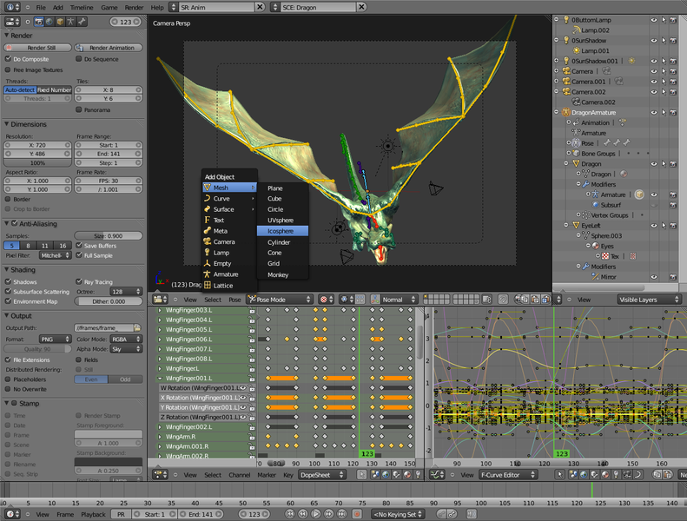Image resolution: width=687 pixels, height=521 pixels.
Task: Open the RGBA color mode dropdown
Action: click(x=126, y=340)
